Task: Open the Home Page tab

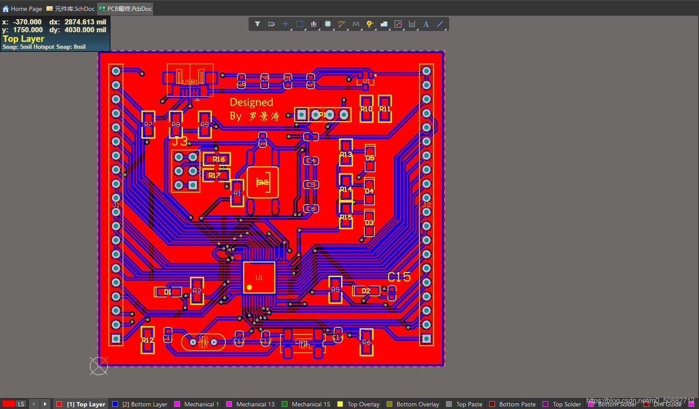Action: pyautogui.click(x=23, y=8)
